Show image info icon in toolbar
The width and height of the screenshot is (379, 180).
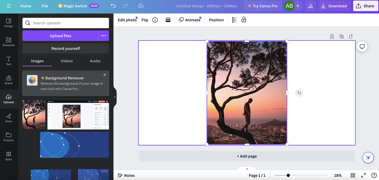[155, 20]
